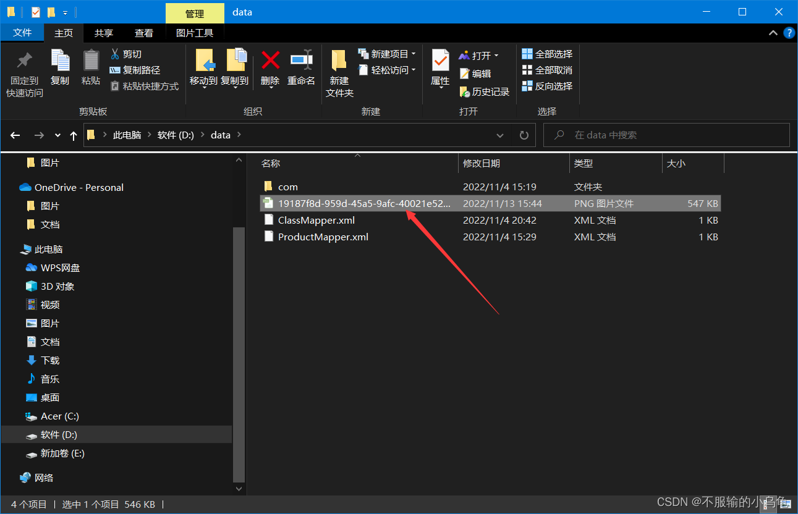Expand the chevron after 此电脑 in path
This screenshot has height=514, width=798.
coord(149,135)
